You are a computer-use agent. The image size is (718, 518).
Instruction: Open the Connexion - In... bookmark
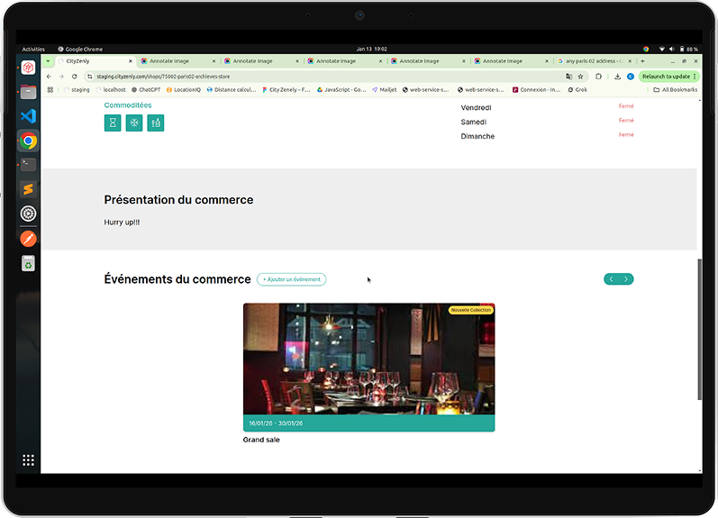tap(537, 90)
